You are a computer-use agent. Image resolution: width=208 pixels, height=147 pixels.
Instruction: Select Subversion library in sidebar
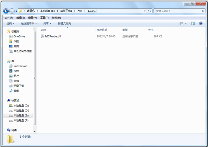20,66
